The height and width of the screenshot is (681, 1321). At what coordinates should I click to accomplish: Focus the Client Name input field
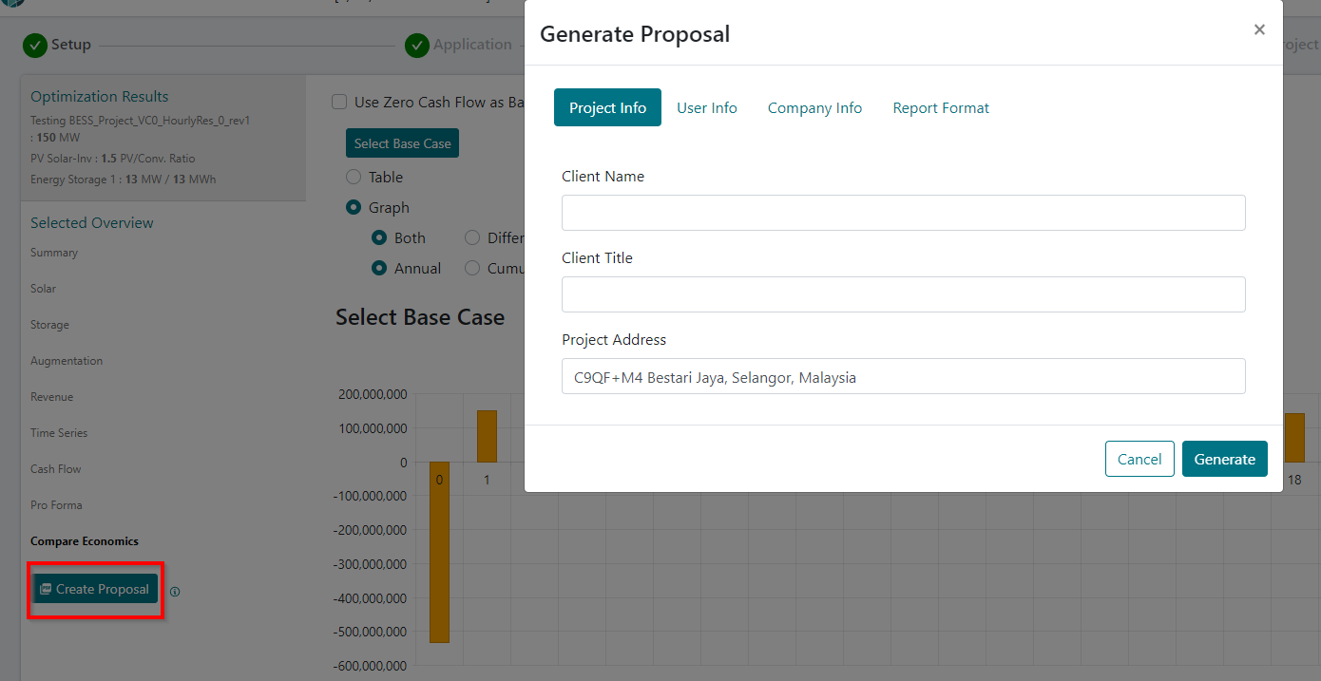pos(904,213)
